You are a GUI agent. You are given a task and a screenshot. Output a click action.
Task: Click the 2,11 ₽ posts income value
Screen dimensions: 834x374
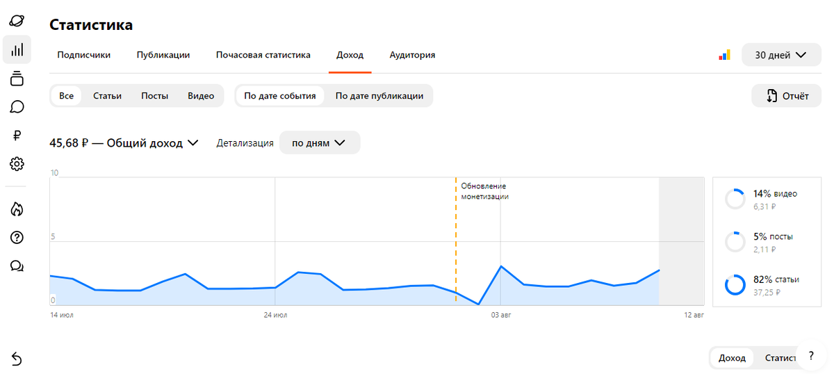(x=764, y=250)
